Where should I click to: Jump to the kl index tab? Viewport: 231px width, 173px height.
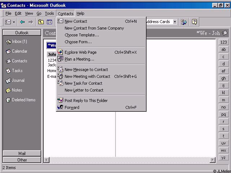click(x=223, y=93)
